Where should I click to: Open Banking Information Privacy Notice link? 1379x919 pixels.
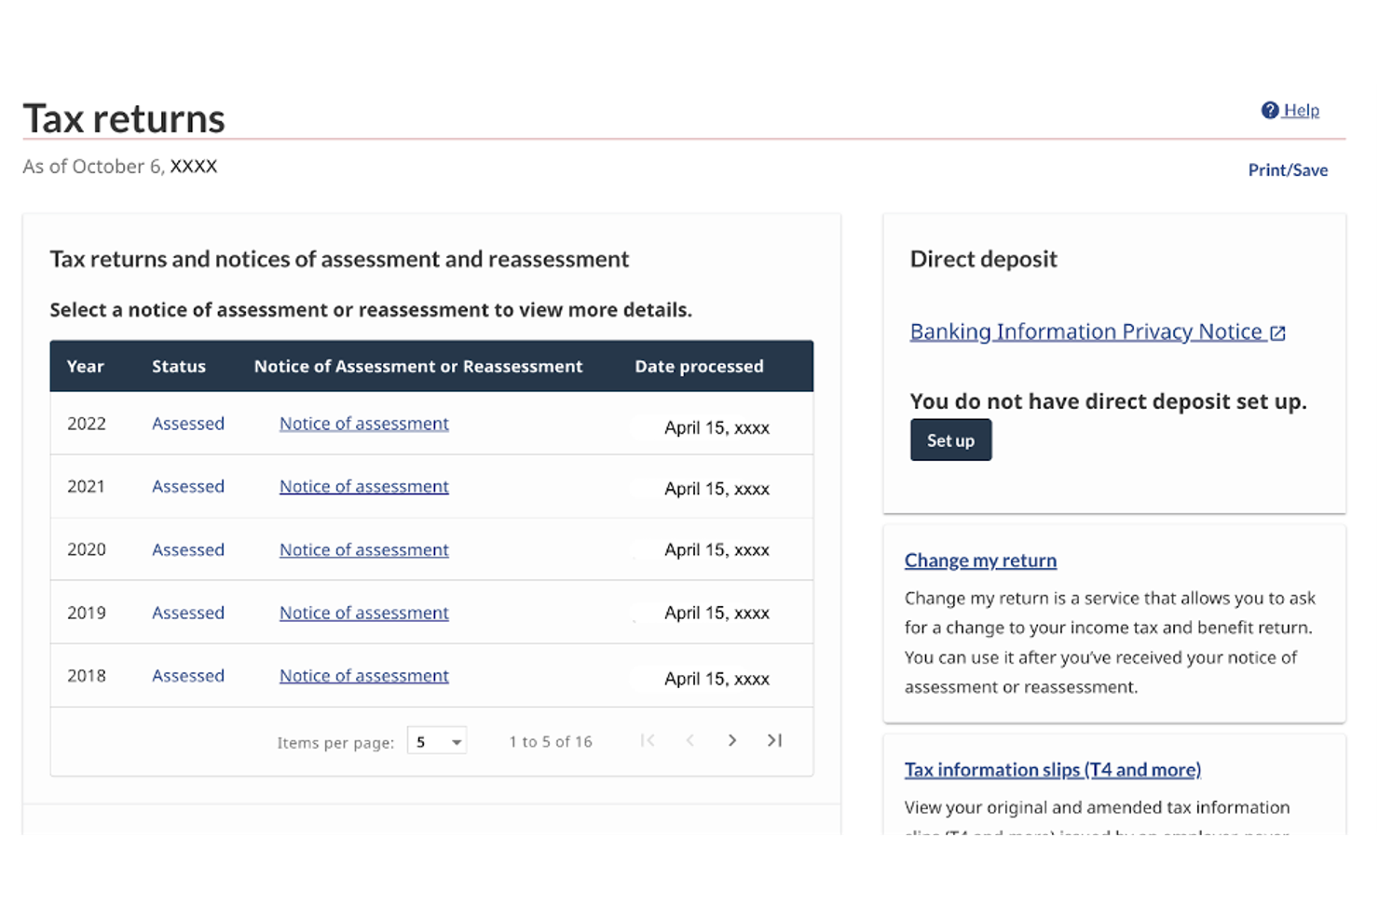pyautogui.click(x=1085, y=332)
